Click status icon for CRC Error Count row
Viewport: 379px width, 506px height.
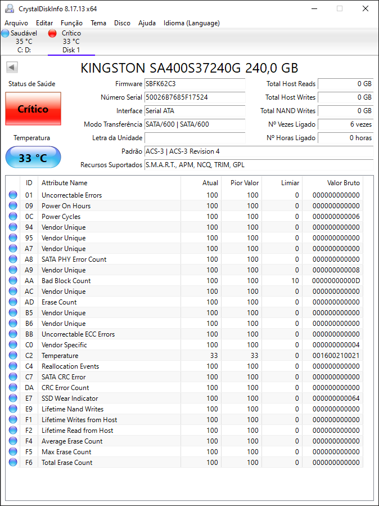(x=13, y=387)
